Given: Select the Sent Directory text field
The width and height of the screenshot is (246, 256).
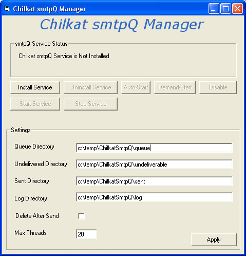Looking at the screenshot, I should (x=154, y=181).
